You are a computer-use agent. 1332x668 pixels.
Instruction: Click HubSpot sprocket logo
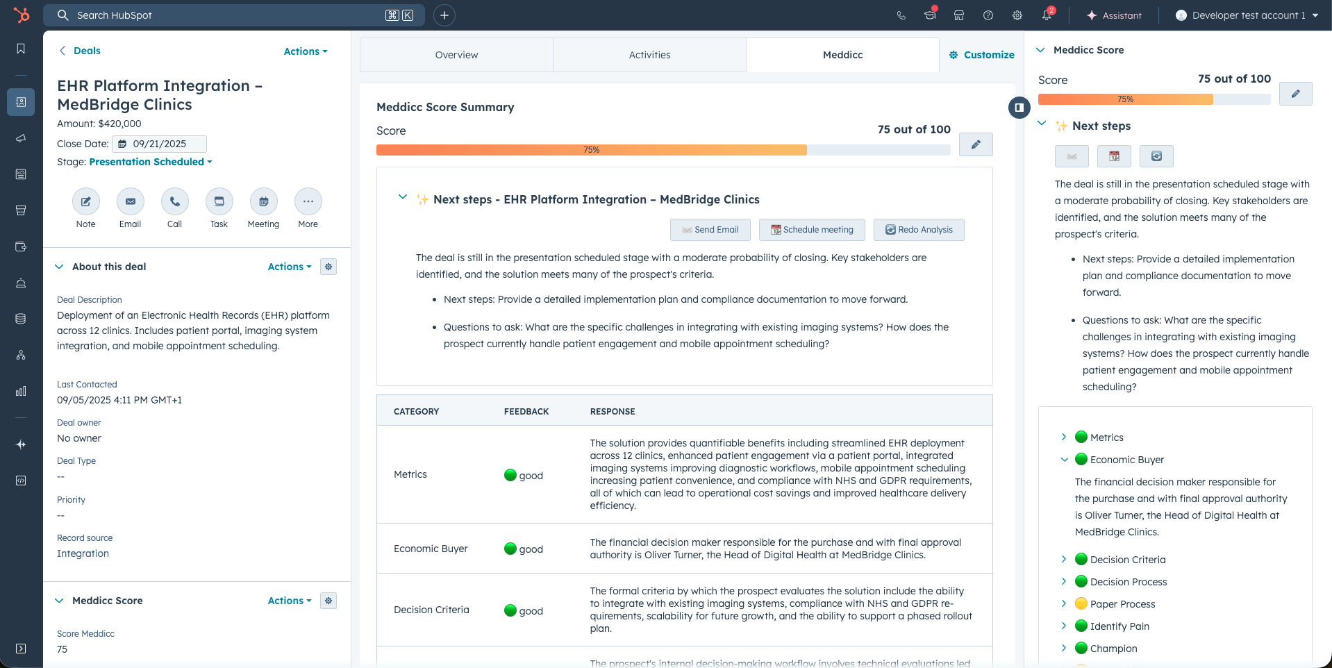[x=22, y=15]
